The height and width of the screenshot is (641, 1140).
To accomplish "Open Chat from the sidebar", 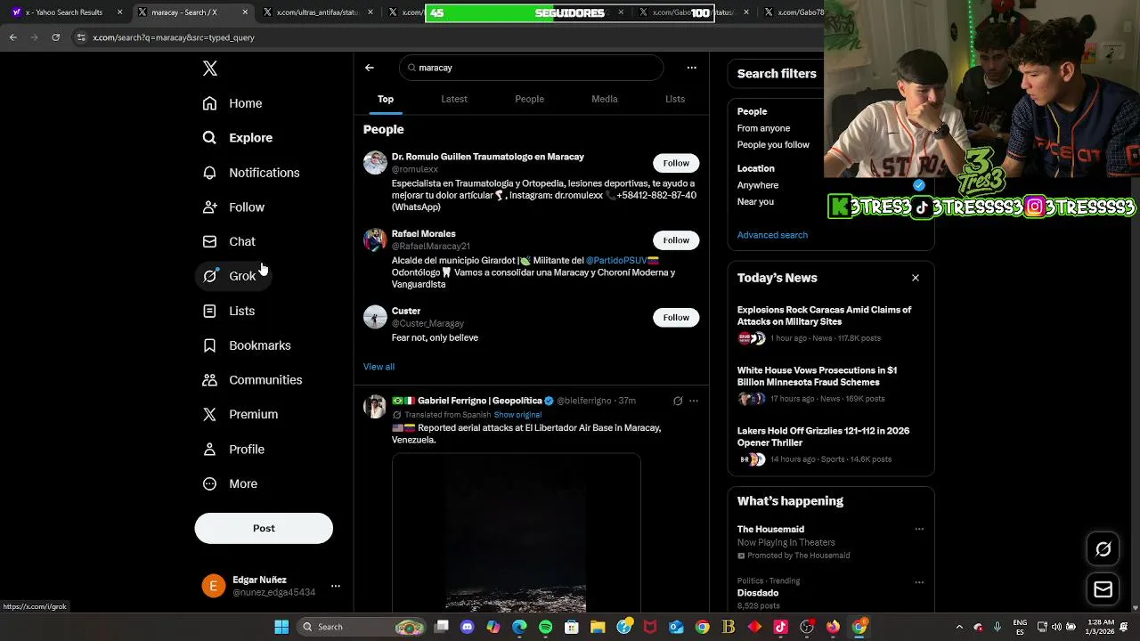I will [x=229, y=241].
